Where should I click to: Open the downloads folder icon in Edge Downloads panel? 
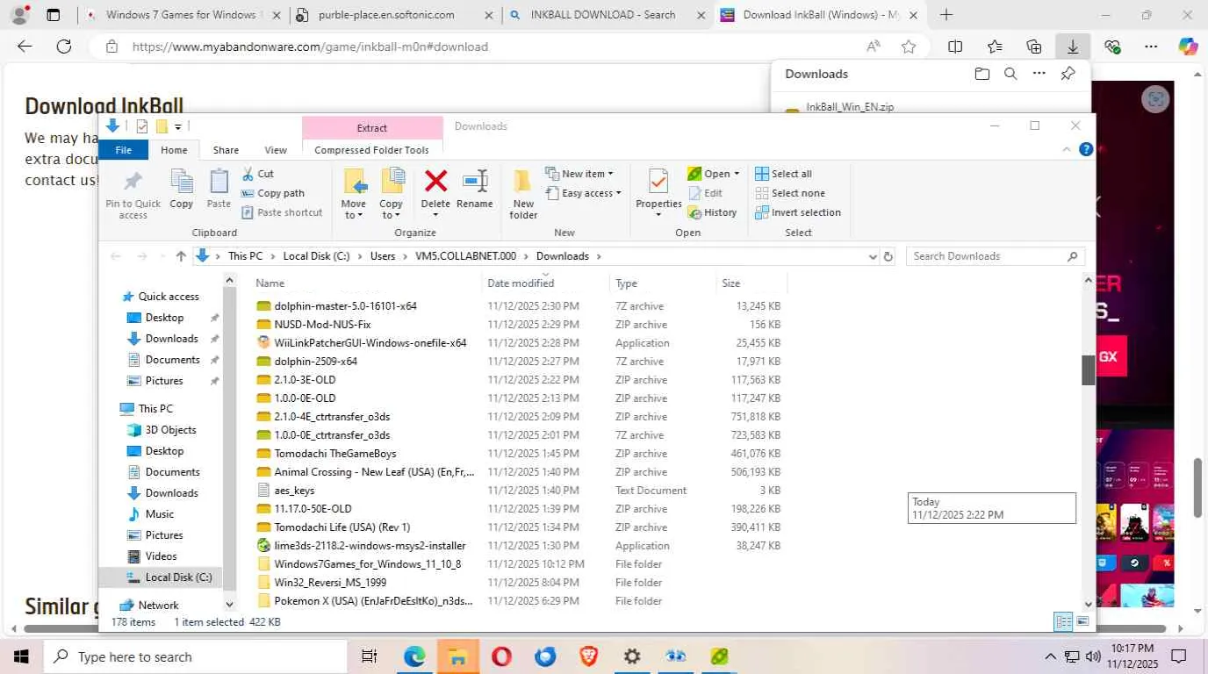coord(982,74)
